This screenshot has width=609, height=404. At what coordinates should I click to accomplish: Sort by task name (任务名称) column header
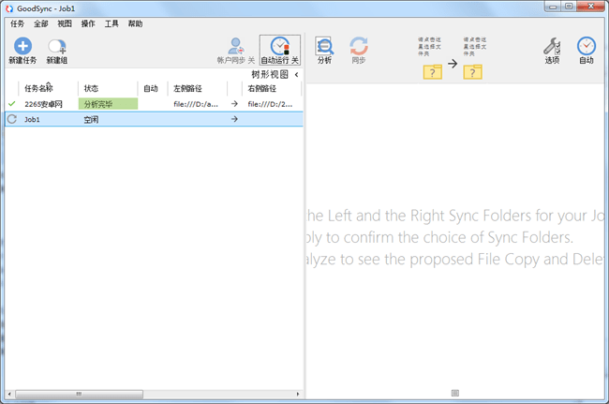[38, 89]
